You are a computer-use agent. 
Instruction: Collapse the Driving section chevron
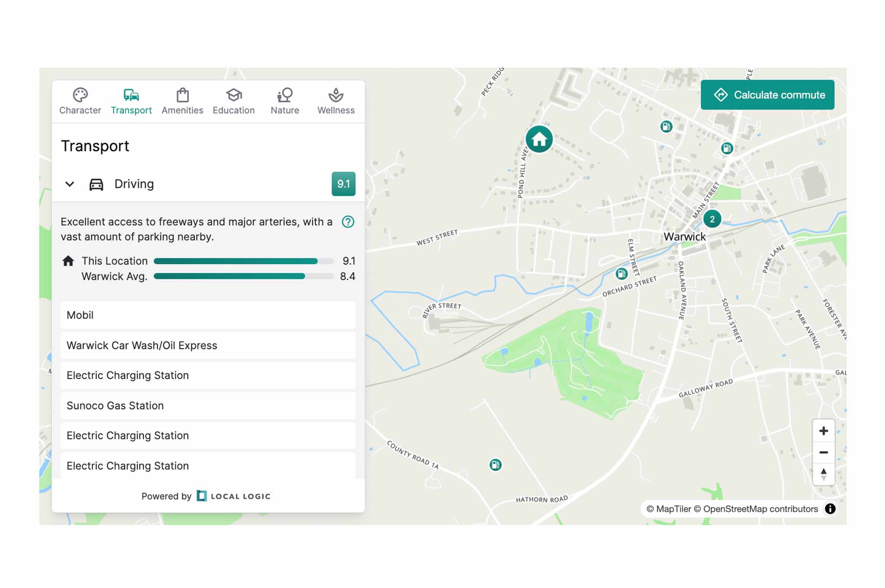coord(70,184)
